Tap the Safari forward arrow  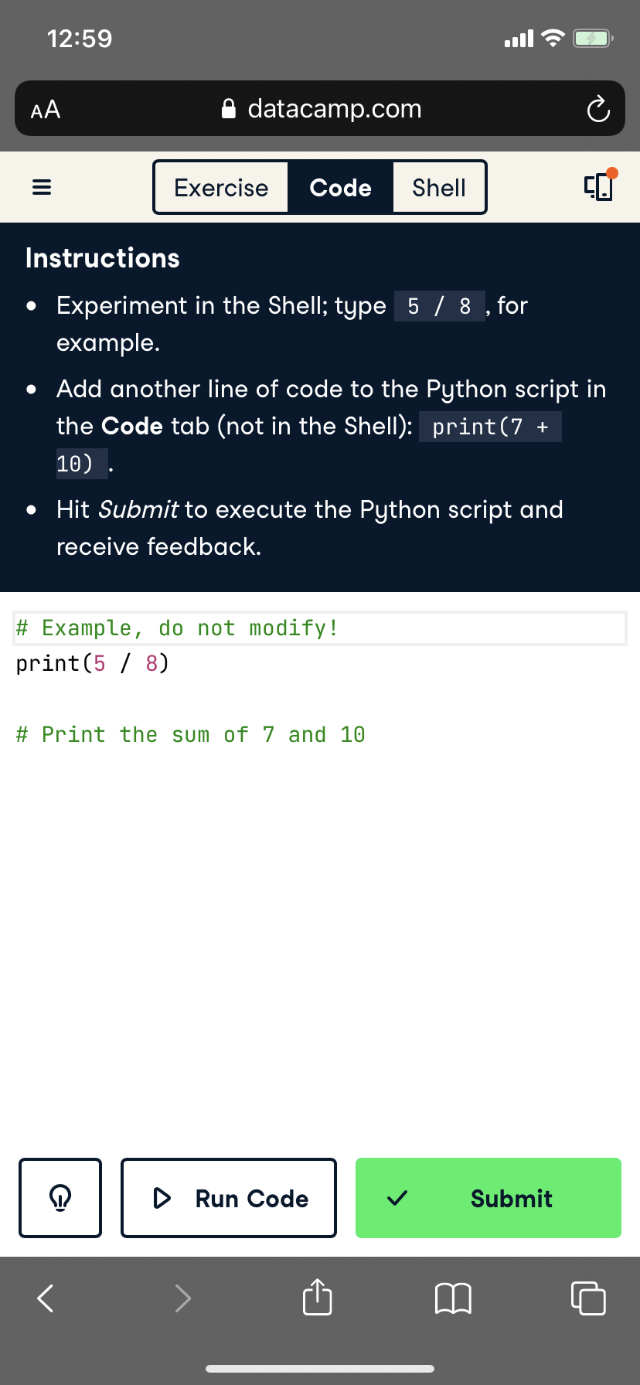point(182,1298)
